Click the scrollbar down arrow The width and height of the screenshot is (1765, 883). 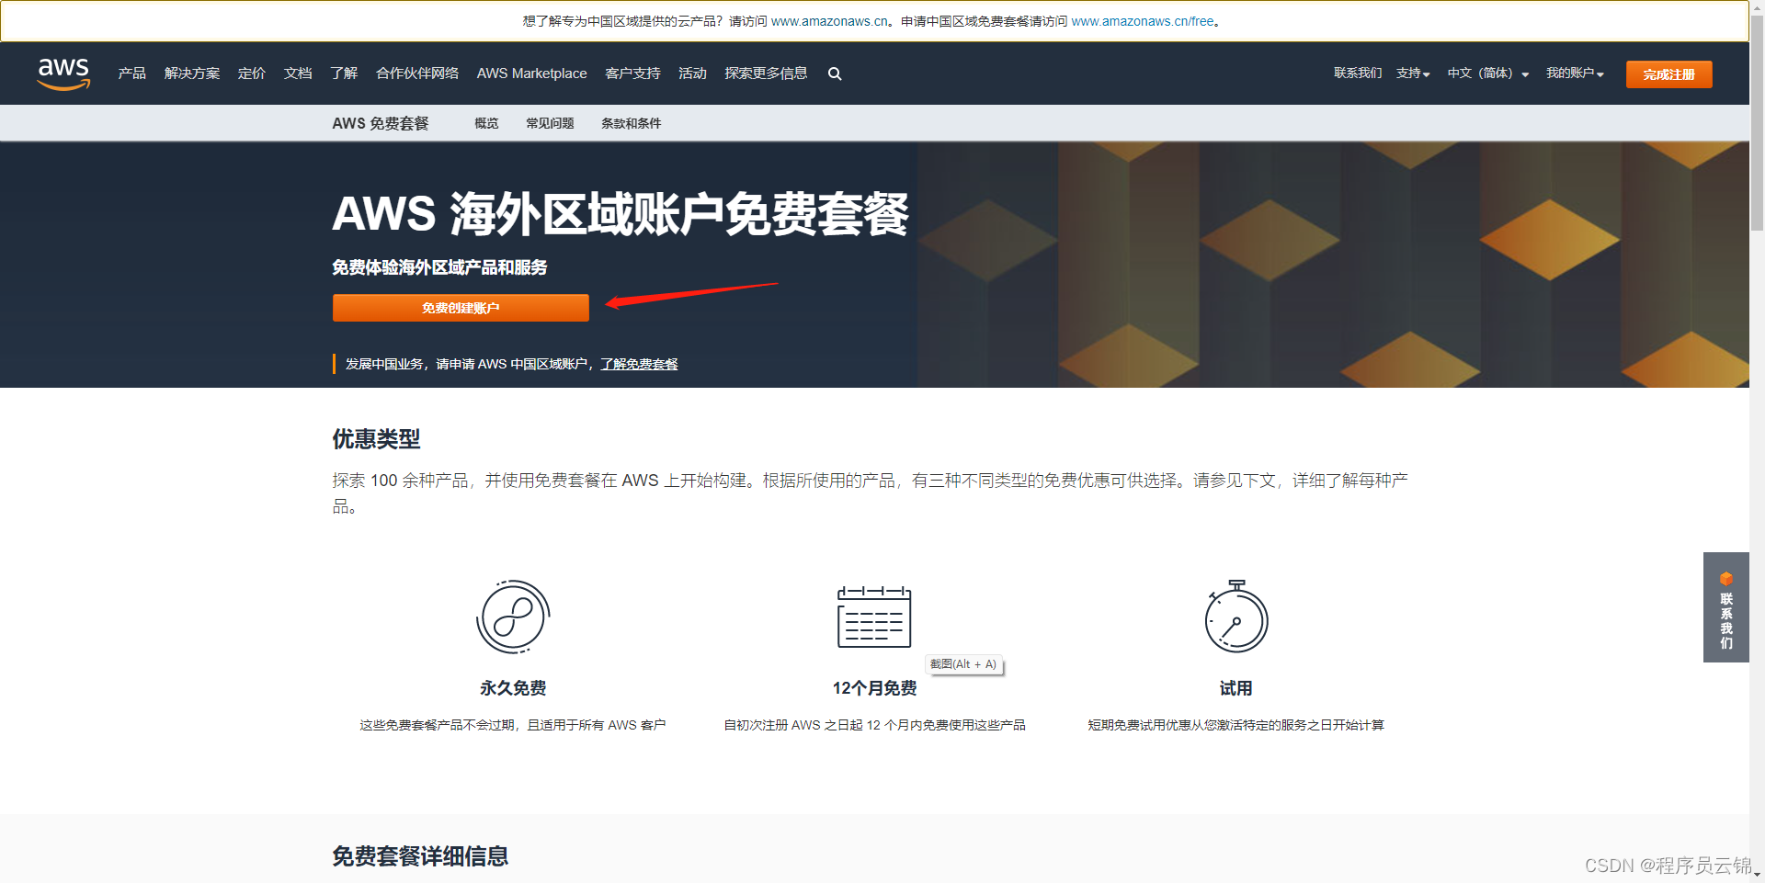tap(1757, 876)
